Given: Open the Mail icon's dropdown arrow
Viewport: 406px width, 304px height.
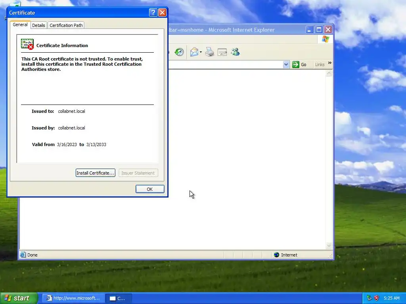Looking at the screenshot, I should coord(201,52).
